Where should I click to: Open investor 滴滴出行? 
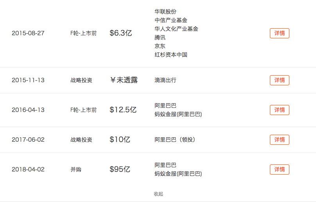tap(165, 80)
